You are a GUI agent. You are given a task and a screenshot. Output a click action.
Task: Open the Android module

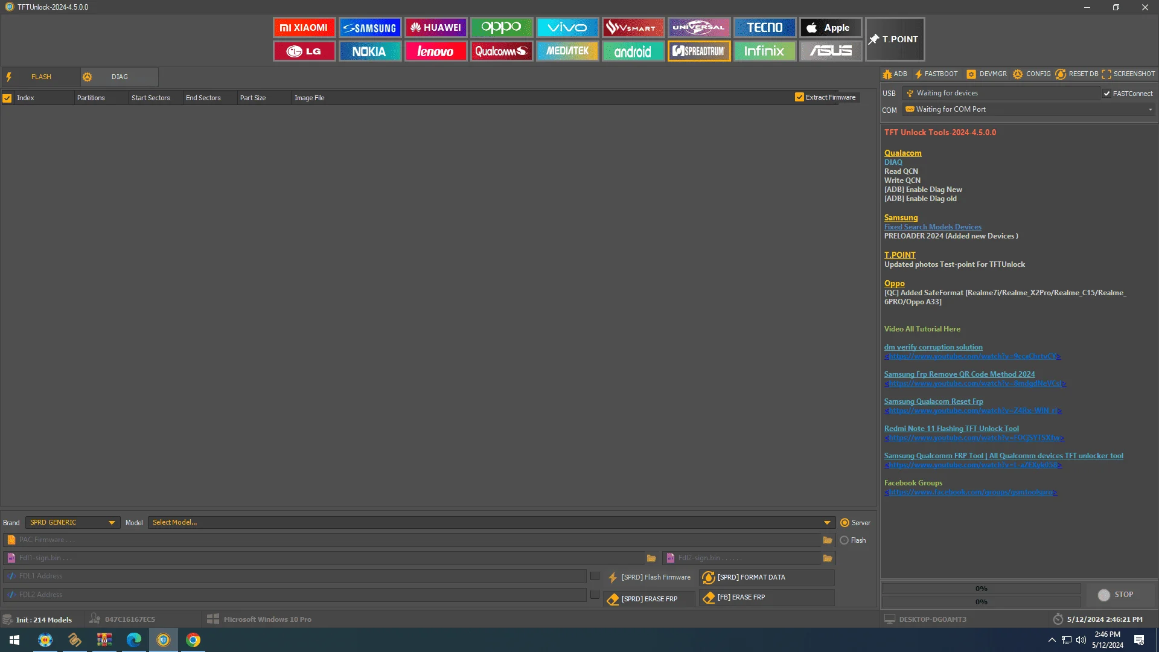[x=633, y=51]
